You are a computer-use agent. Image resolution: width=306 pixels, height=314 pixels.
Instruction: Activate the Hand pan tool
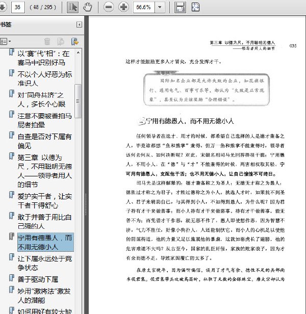click(88, 8)
